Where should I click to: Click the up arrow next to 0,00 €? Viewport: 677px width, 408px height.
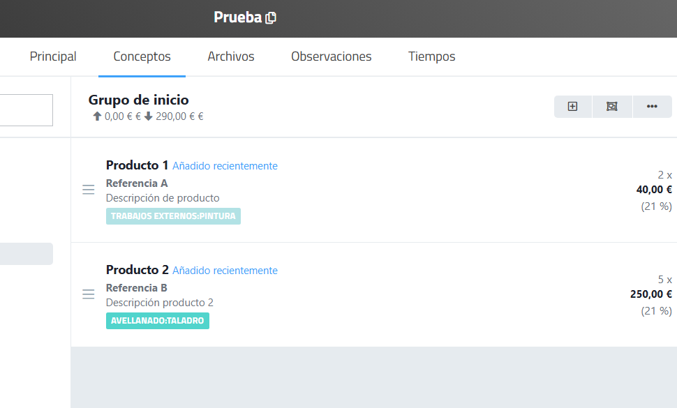97,116
